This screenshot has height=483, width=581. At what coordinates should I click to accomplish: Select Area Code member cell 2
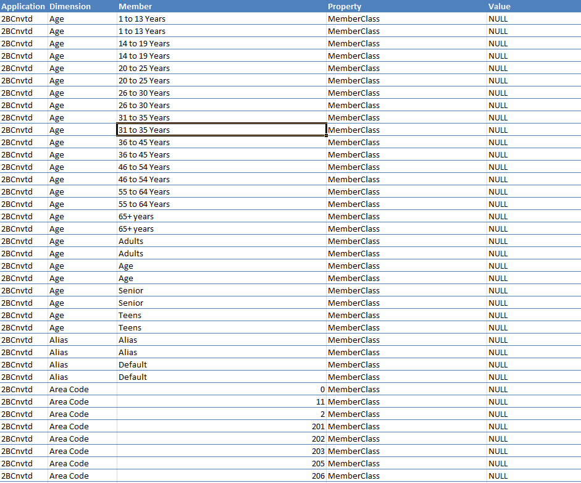(222, 414)
